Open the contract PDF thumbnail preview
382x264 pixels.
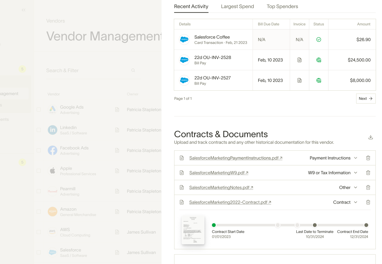click(193, 230)
